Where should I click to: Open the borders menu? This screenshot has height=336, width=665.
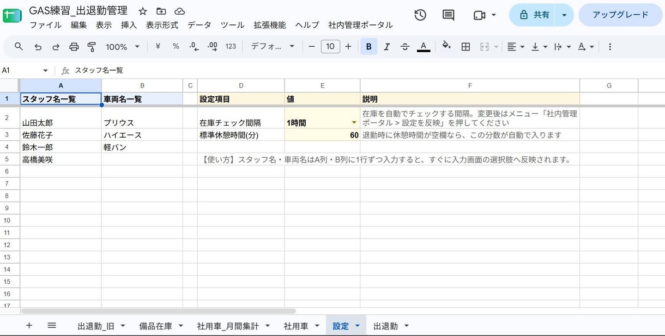point(465,47)
